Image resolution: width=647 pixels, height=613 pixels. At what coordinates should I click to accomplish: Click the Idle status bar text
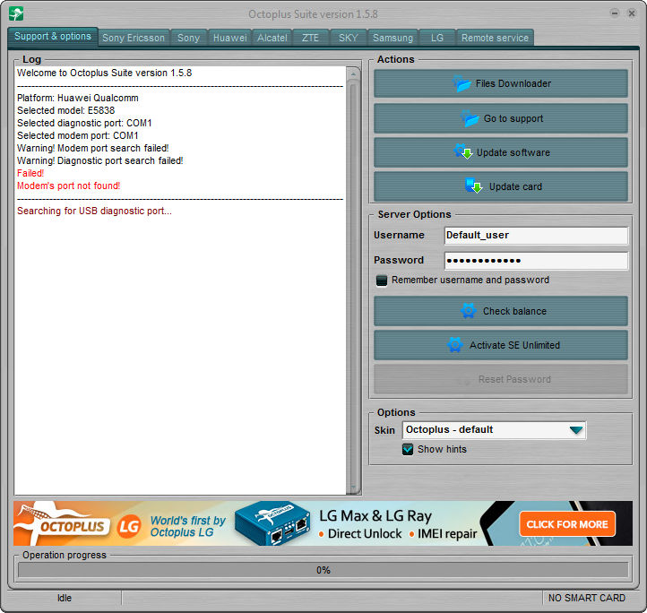pyautogui.click(x=65, y=598)
